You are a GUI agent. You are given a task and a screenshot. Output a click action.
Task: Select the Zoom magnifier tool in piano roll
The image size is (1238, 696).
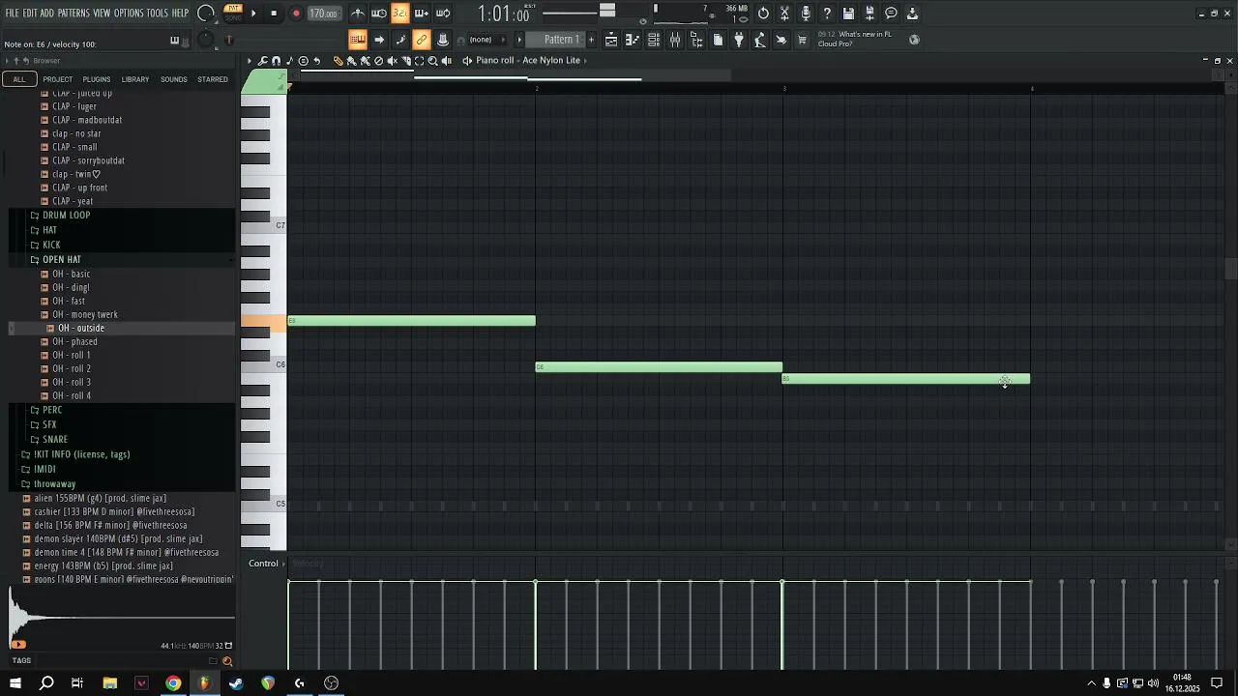coord(432,61)
